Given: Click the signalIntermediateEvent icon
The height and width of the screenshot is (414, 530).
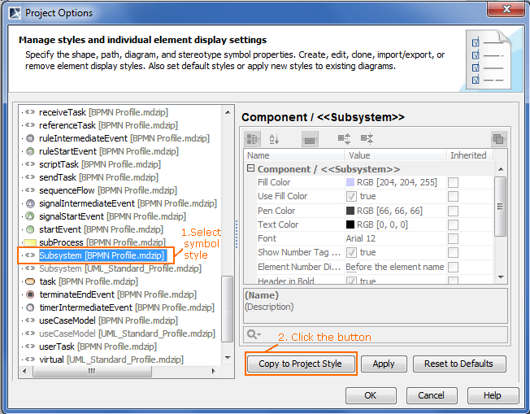Looking at the screenshot, I should (30, 203).
